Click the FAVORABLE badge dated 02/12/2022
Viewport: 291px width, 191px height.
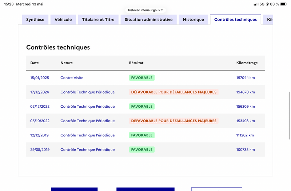[142, 106]
